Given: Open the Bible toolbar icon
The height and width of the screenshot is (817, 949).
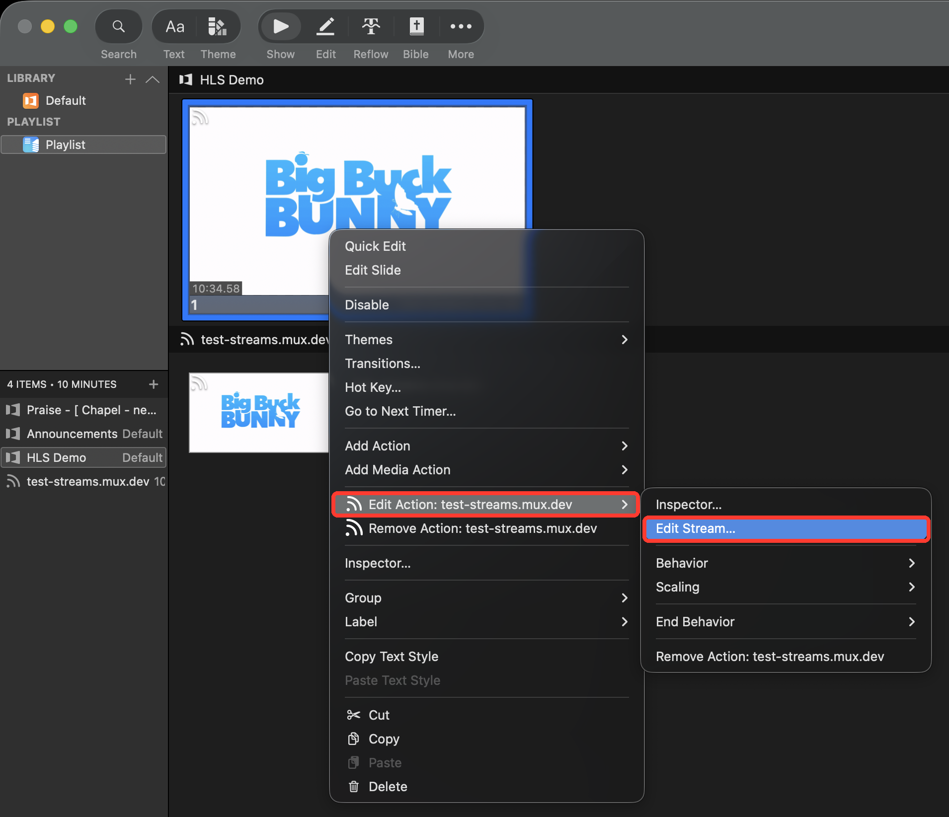Looking at the screenshot, I should (416, 26).
